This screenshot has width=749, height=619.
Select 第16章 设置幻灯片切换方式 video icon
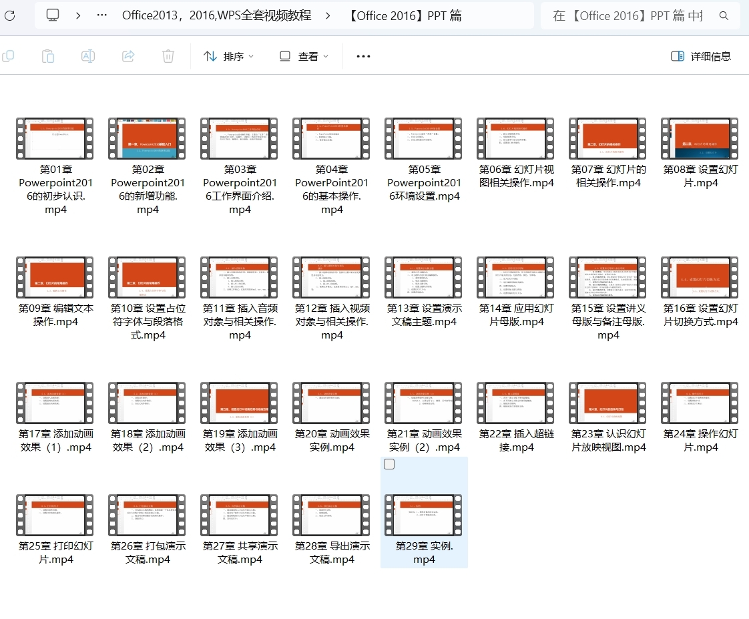(700, 278)
